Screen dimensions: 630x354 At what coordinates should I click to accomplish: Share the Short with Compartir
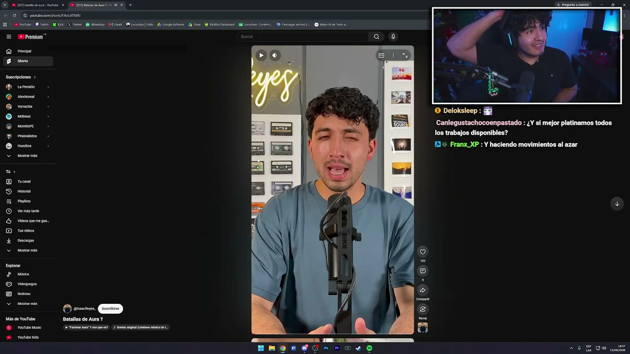click(423, 290)
